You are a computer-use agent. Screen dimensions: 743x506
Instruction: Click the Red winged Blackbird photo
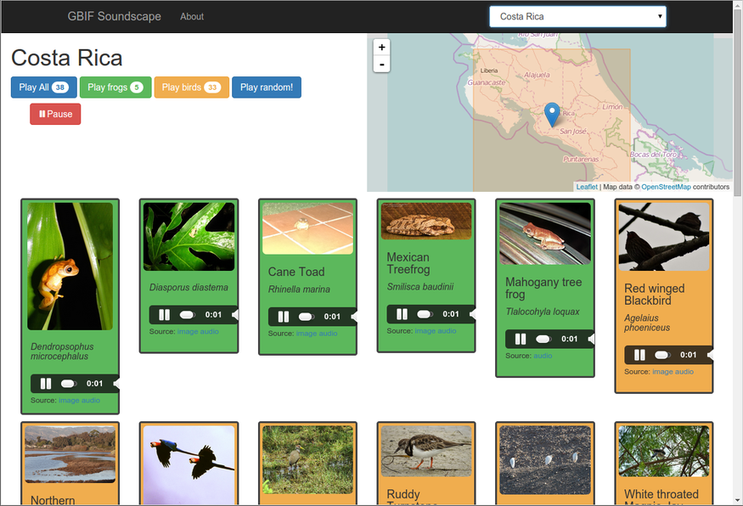click(x=664, y=236)
